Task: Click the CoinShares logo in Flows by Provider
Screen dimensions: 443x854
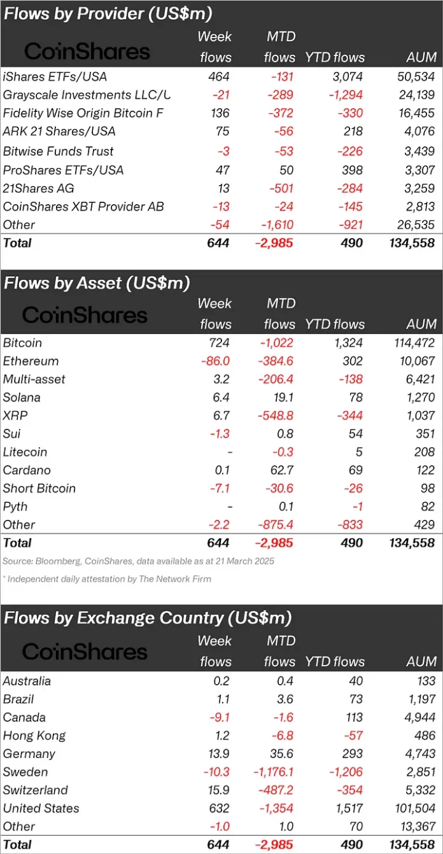Action: tap(87, 52)
